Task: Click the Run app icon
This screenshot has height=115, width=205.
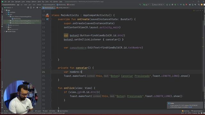Action: 167,5
